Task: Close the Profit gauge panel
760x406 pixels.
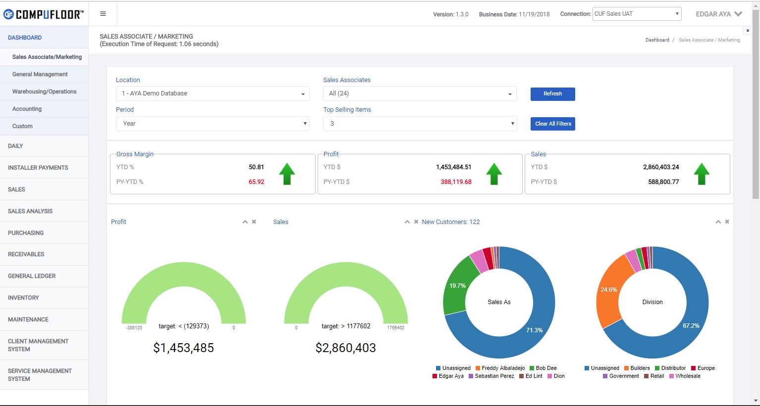Action: [254, 222]
